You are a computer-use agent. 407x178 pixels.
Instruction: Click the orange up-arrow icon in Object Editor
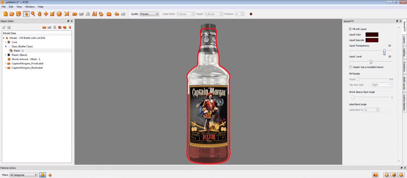point(70,27)
